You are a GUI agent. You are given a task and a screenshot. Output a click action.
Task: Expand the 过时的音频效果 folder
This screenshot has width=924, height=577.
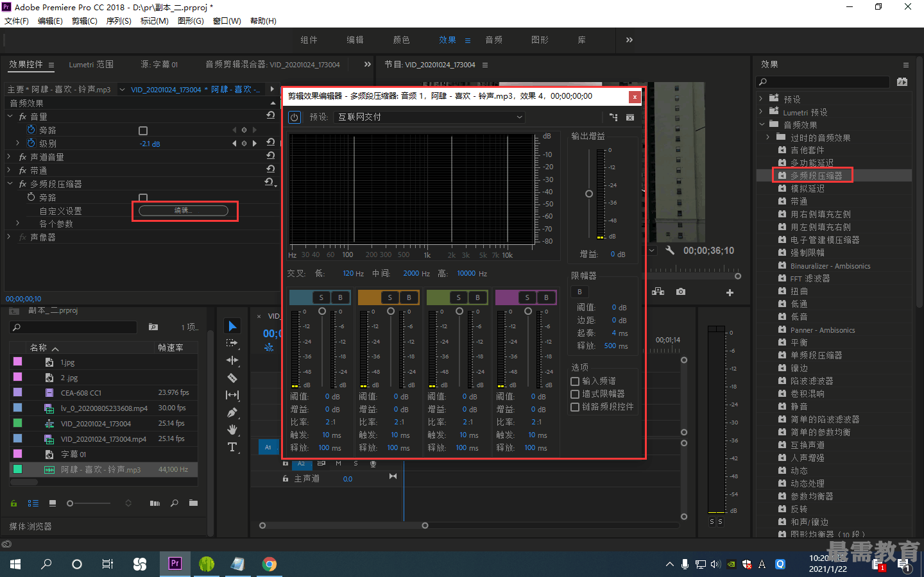click(768, 137)
